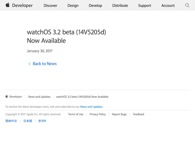Viewport: 195px width, 146px height.
Task: Open the Feedback link
Action: [138, 114]
